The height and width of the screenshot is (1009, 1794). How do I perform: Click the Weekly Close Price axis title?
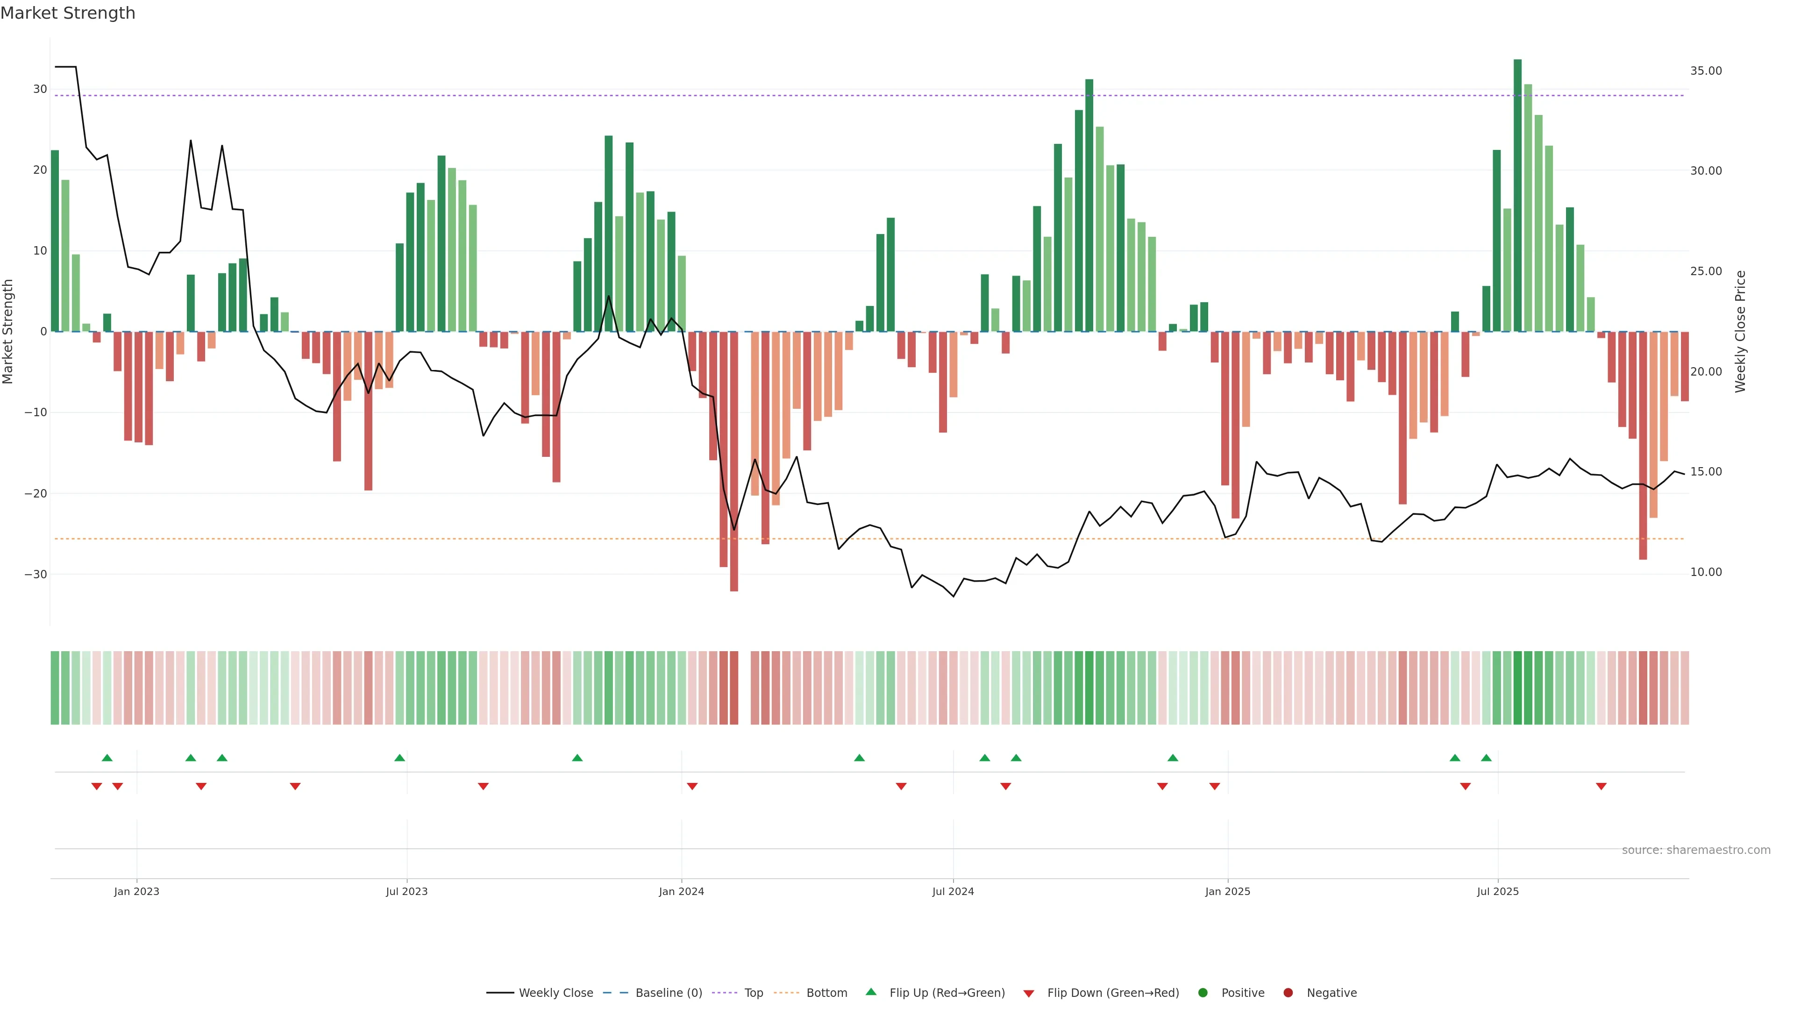click(x=1740, y=332)
